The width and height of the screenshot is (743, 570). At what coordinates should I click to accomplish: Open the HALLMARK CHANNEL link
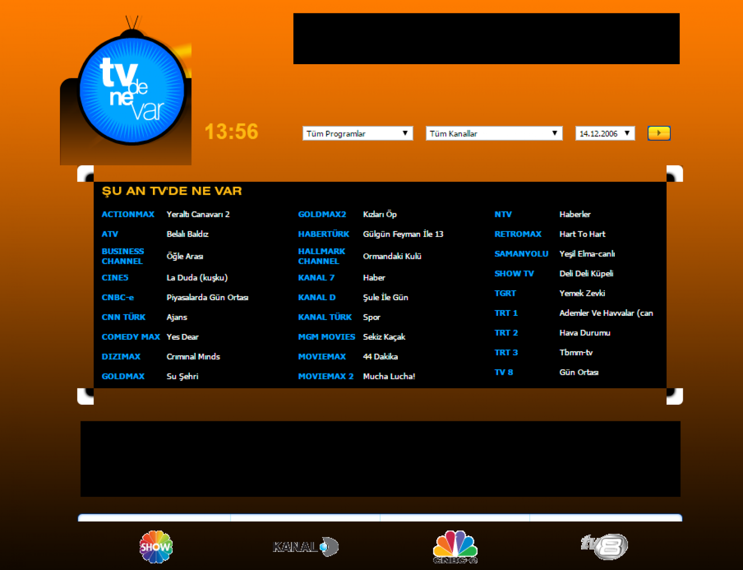(x=321, y=256)
